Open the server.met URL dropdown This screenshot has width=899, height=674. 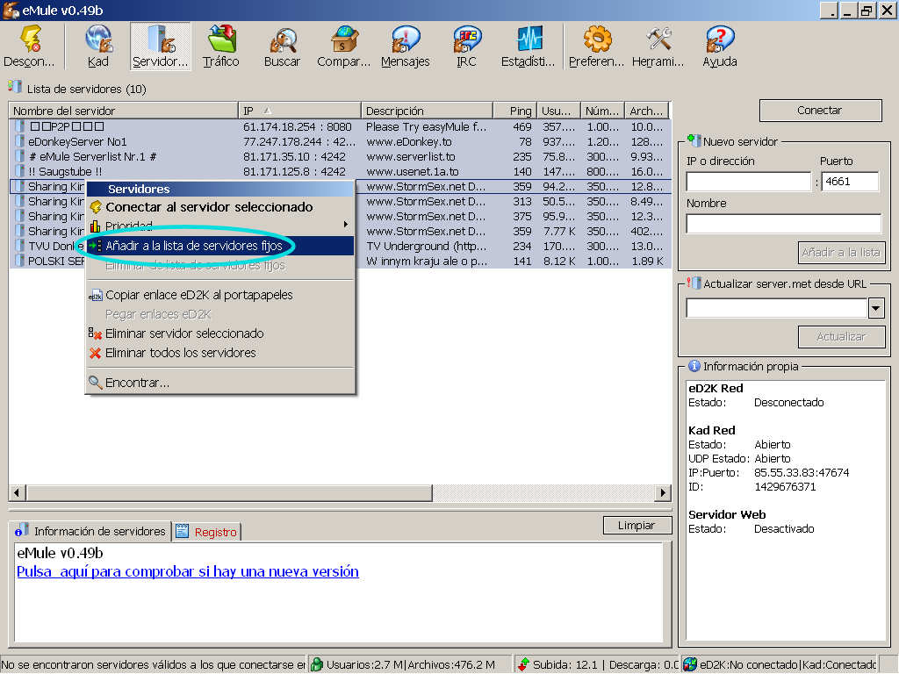coord(875,308)
